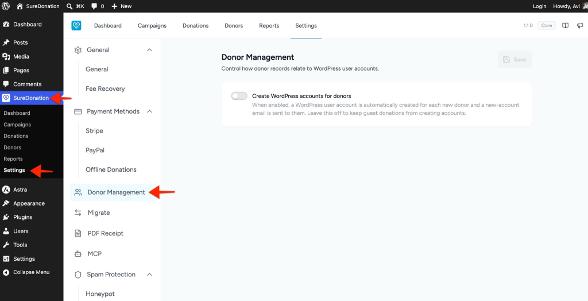This screenshot has width=588, height=301.
Task: Click the WordPress logo icon
Action: tap(6, 6)
